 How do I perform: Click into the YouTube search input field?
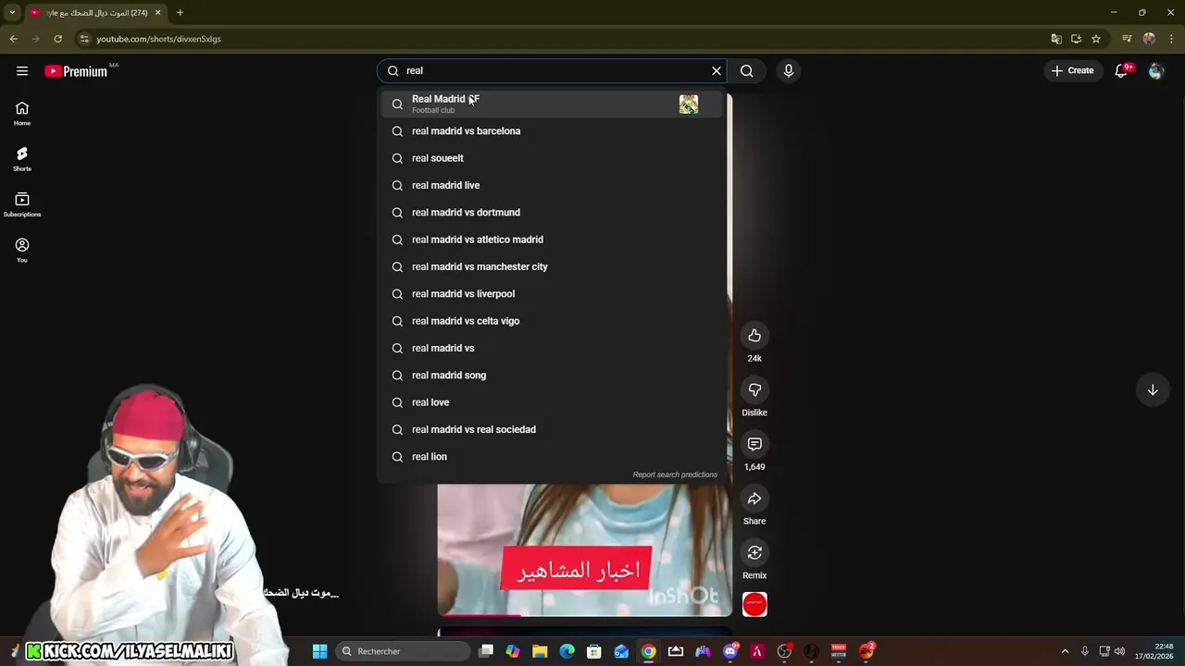click(x=554, y=70)
